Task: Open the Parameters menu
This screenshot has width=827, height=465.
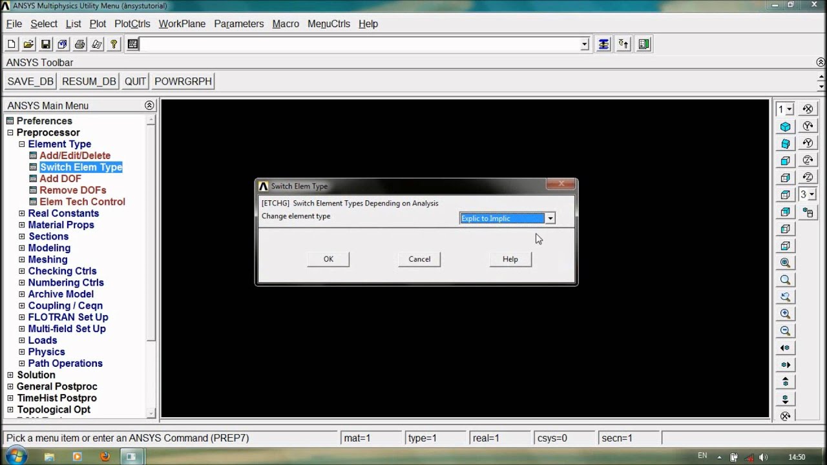Action: pyautogui.click(x=239, y=24)
